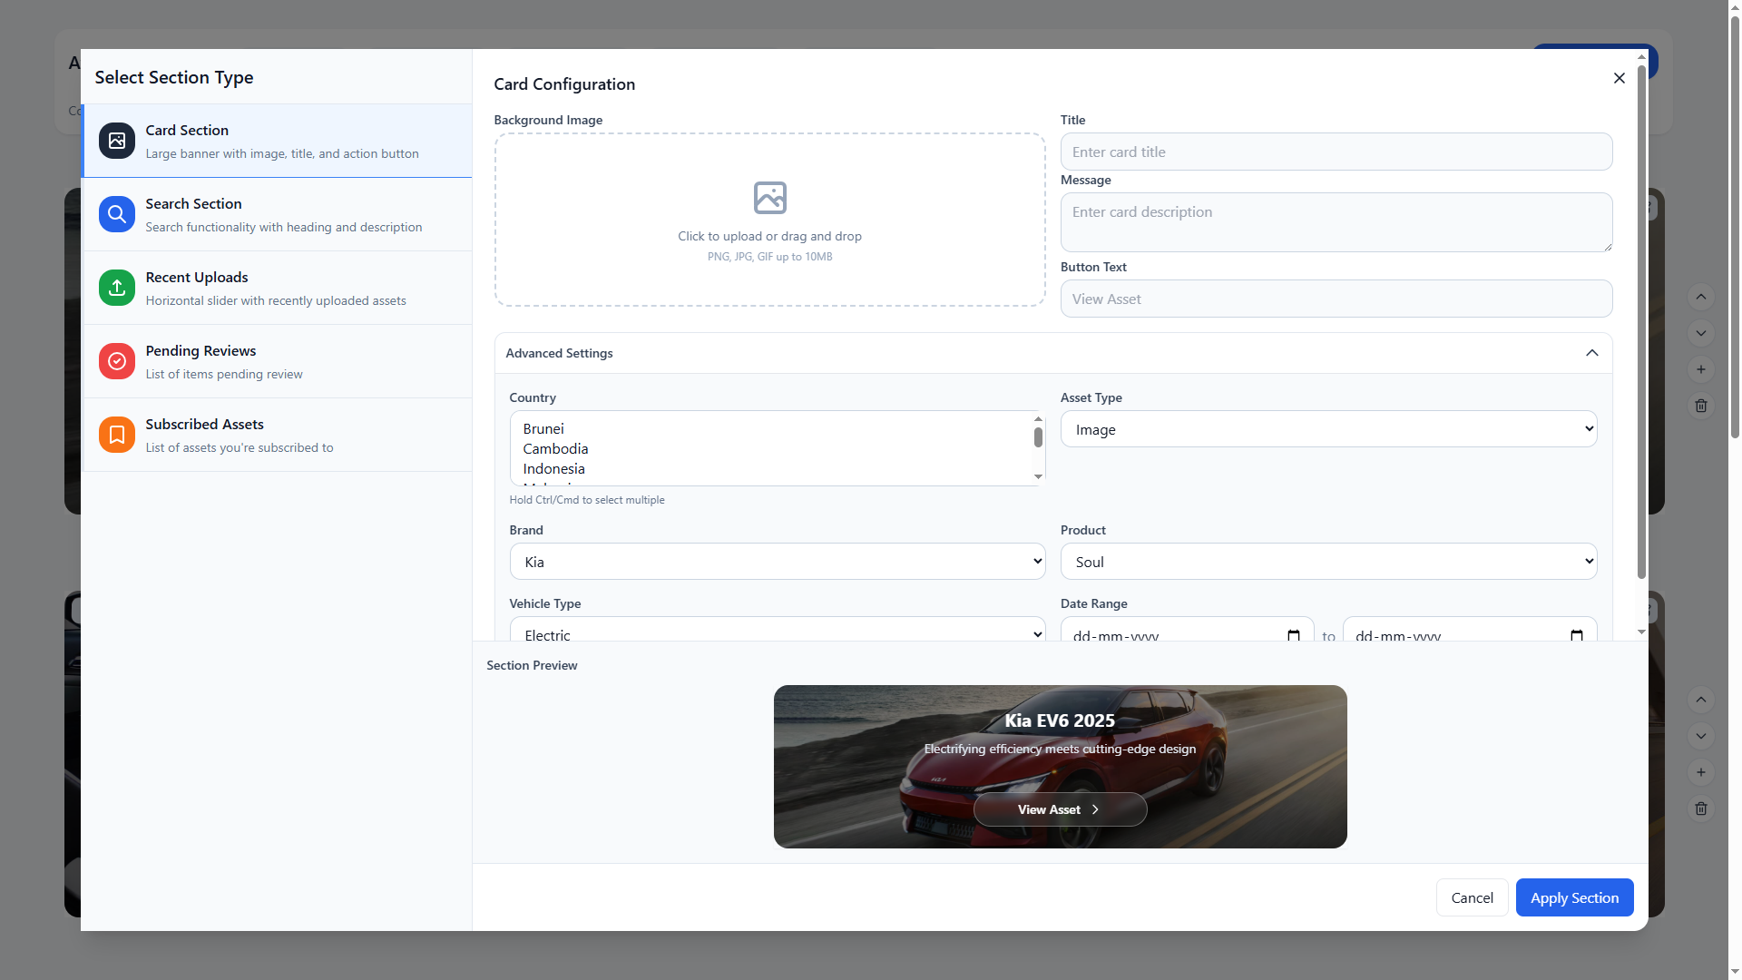This screenshot has height=980, width=1742.
Task: Move upper background section down
Action: tap(1701, 333)
